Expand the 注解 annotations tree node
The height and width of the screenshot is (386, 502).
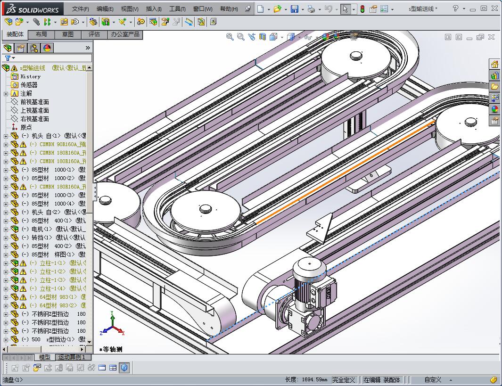pos(6,93)
